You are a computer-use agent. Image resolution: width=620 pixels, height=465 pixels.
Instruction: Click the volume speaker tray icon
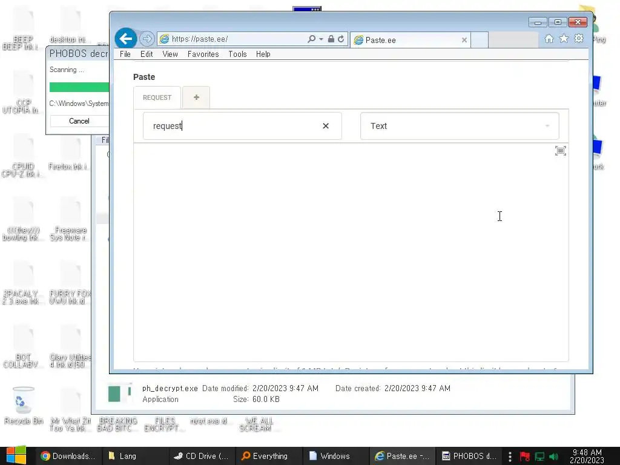pos(553,457)
